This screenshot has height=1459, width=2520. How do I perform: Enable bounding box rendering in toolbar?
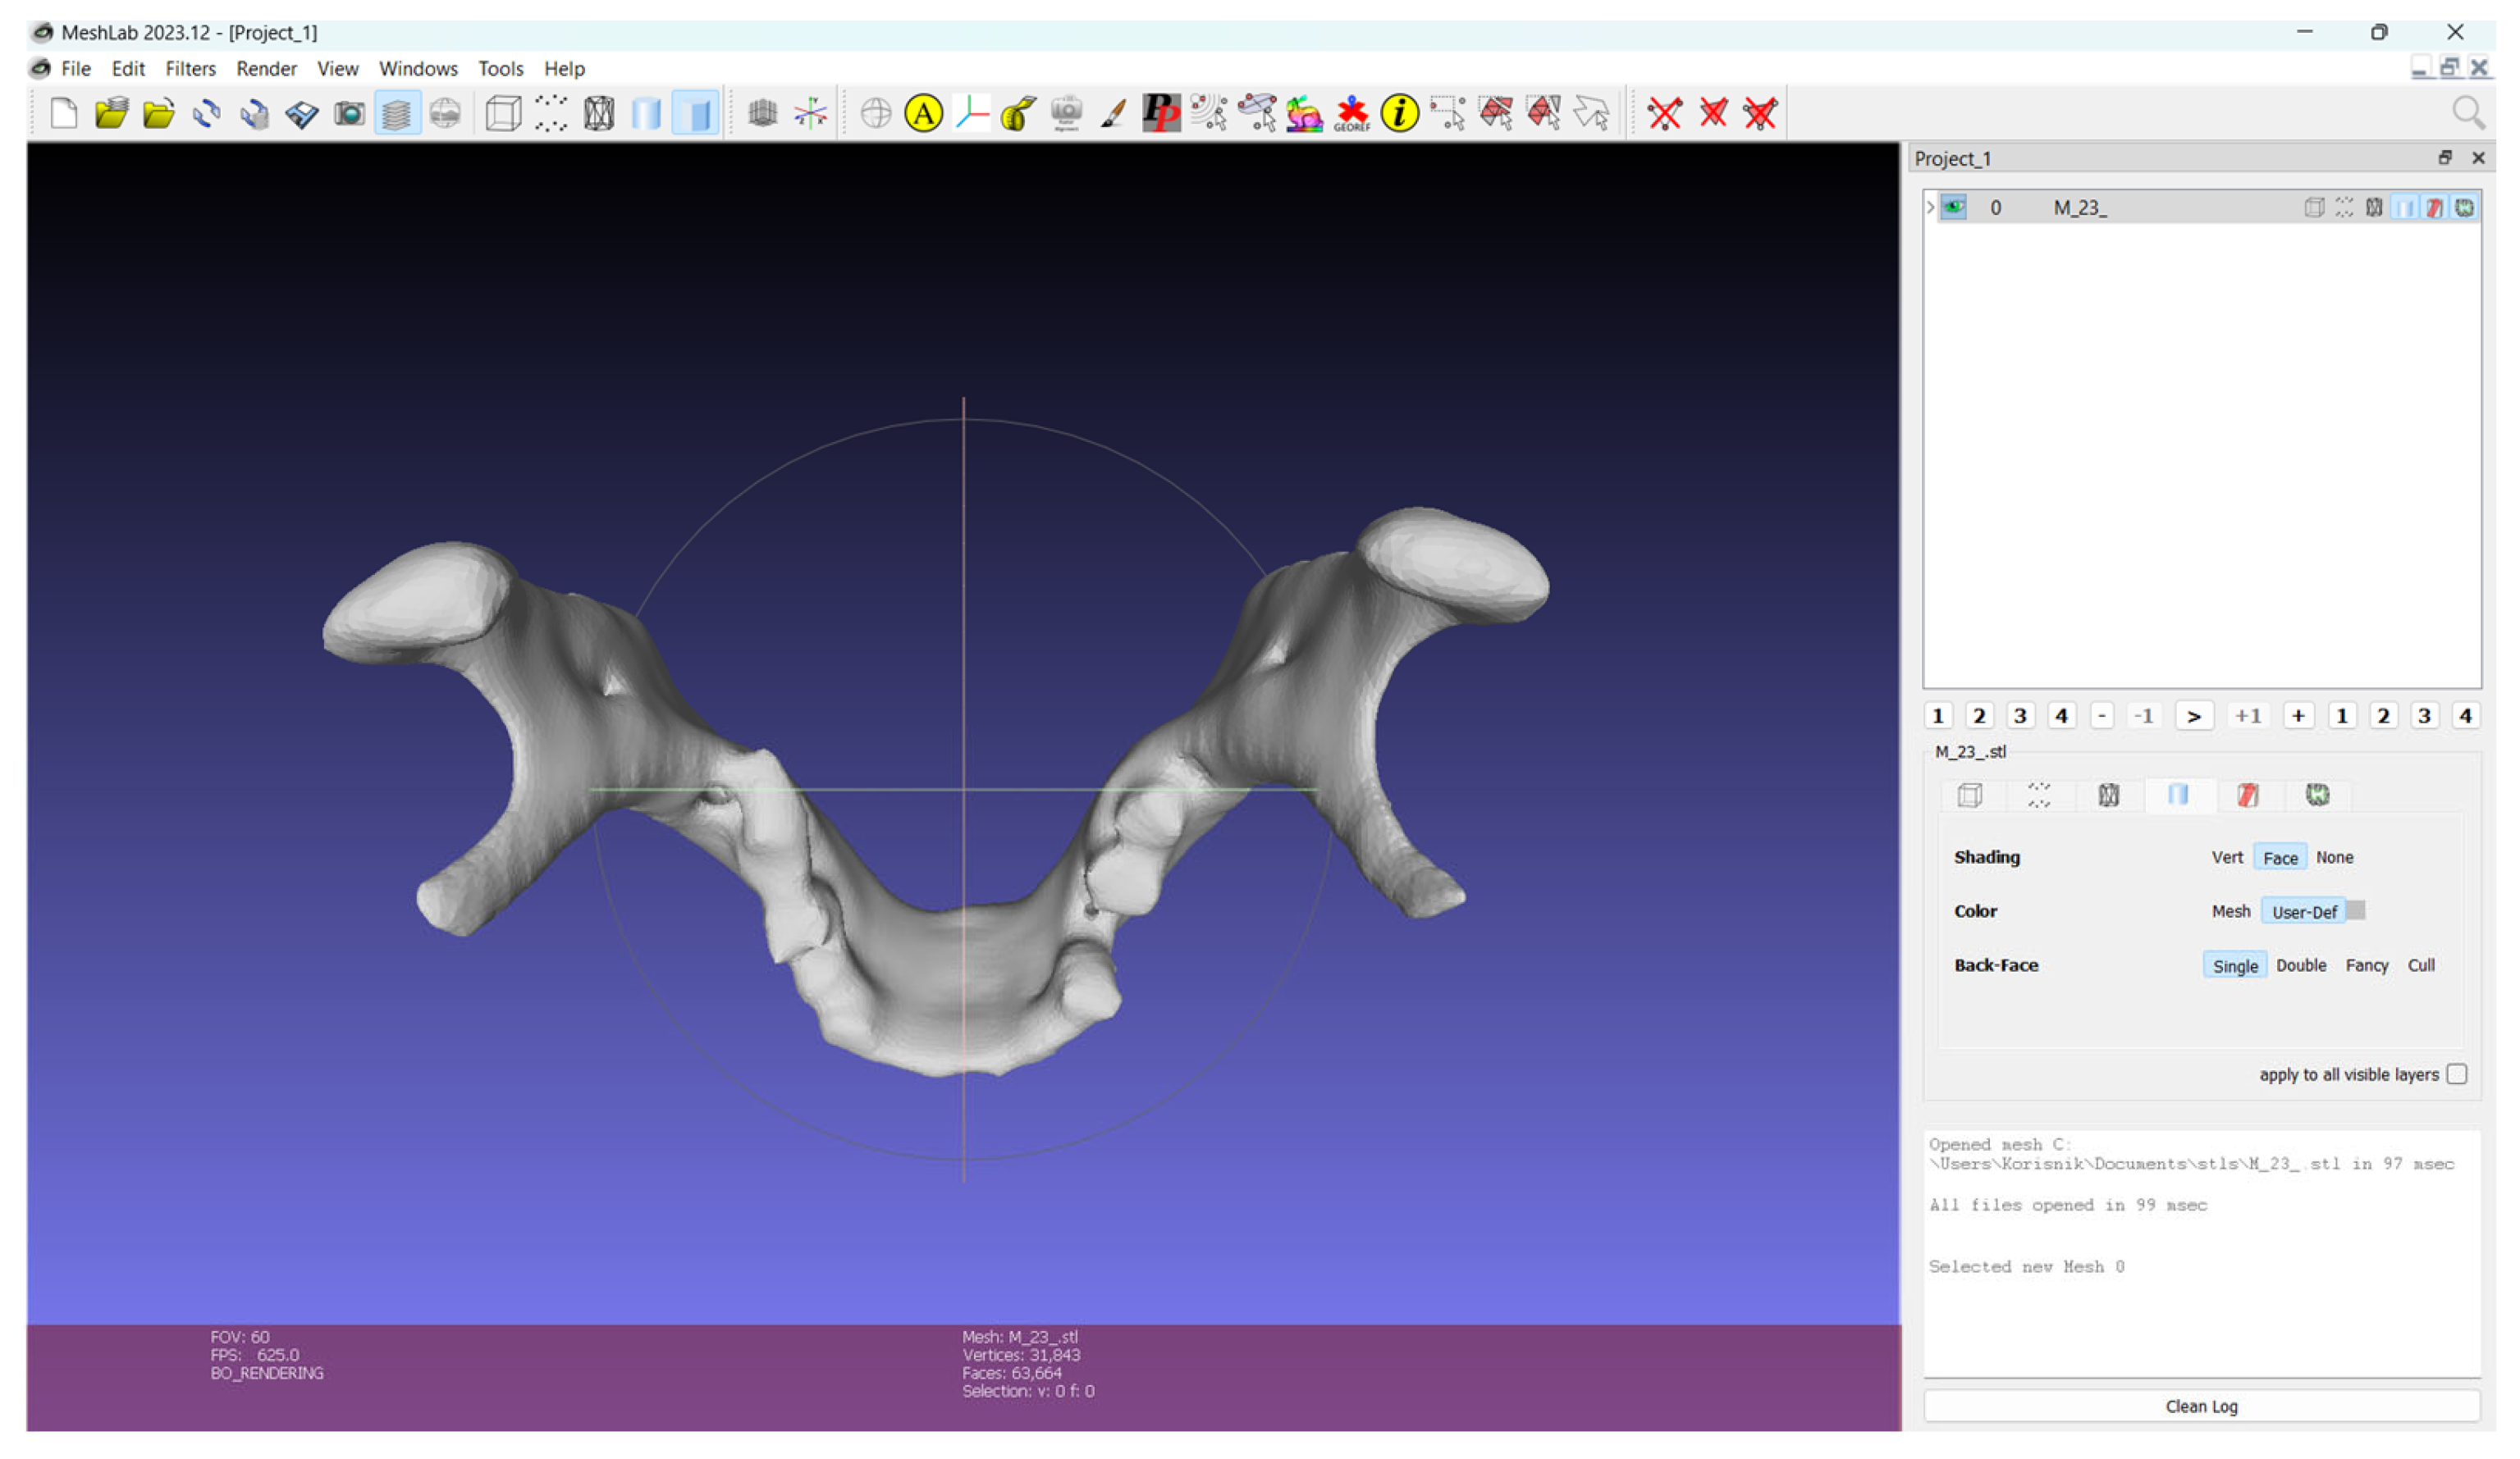[503, 113]
